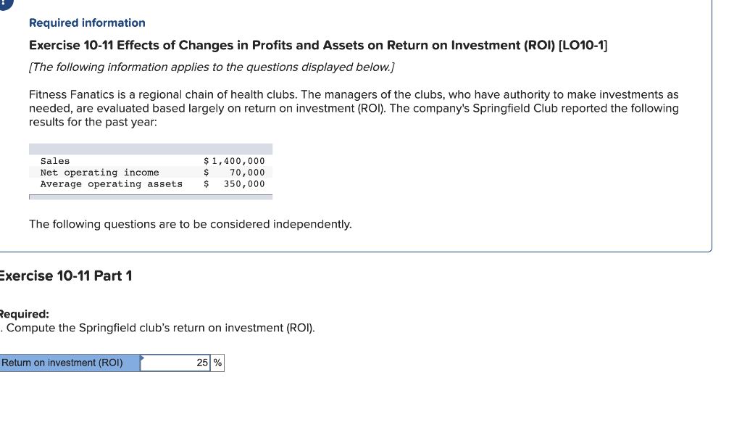Click the Net operating income row label
Image resolution: width=742 pixels, height=430 pixels.
point(100,173)
